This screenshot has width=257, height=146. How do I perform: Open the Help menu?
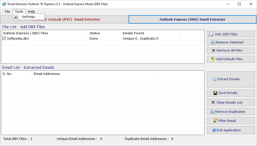31,11
